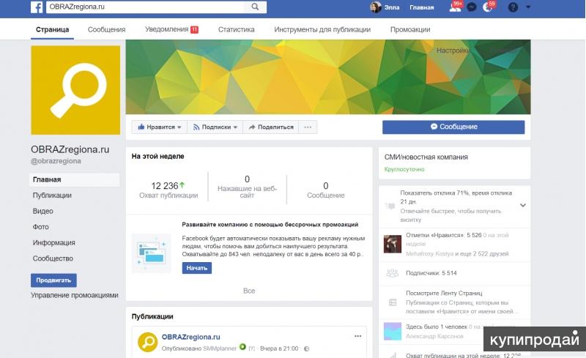This screenshot has width=586, height=358.
Task: Open the quick help question icon
Action: coord(513,7)
